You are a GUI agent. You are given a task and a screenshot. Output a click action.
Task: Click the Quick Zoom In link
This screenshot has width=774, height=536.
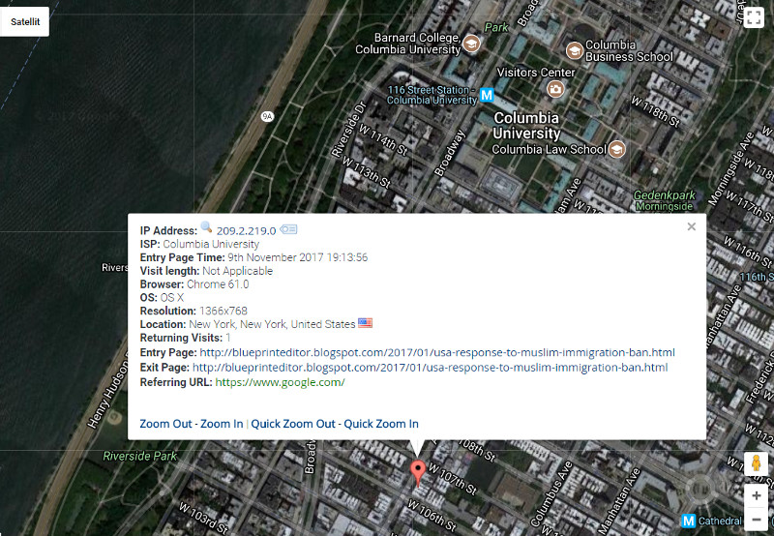tap(381, 424)
